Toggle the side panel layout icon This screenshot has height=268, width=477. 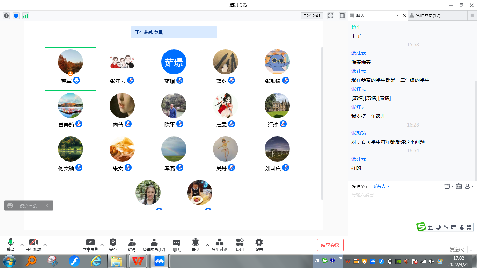tap(342, 16)
